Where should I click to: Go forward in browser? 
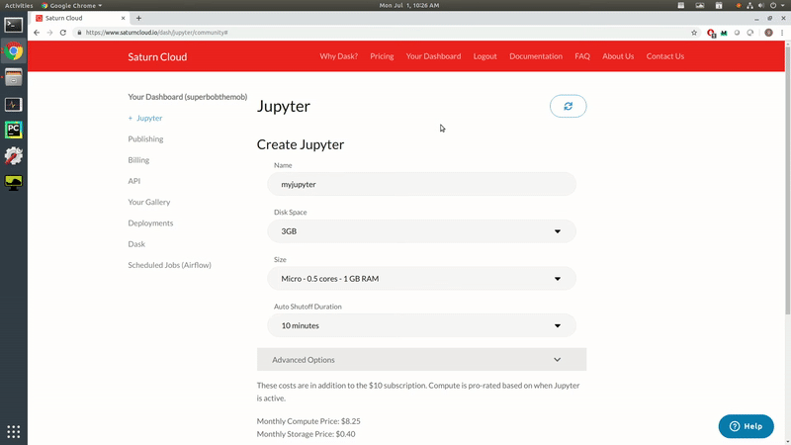(49, 33)
